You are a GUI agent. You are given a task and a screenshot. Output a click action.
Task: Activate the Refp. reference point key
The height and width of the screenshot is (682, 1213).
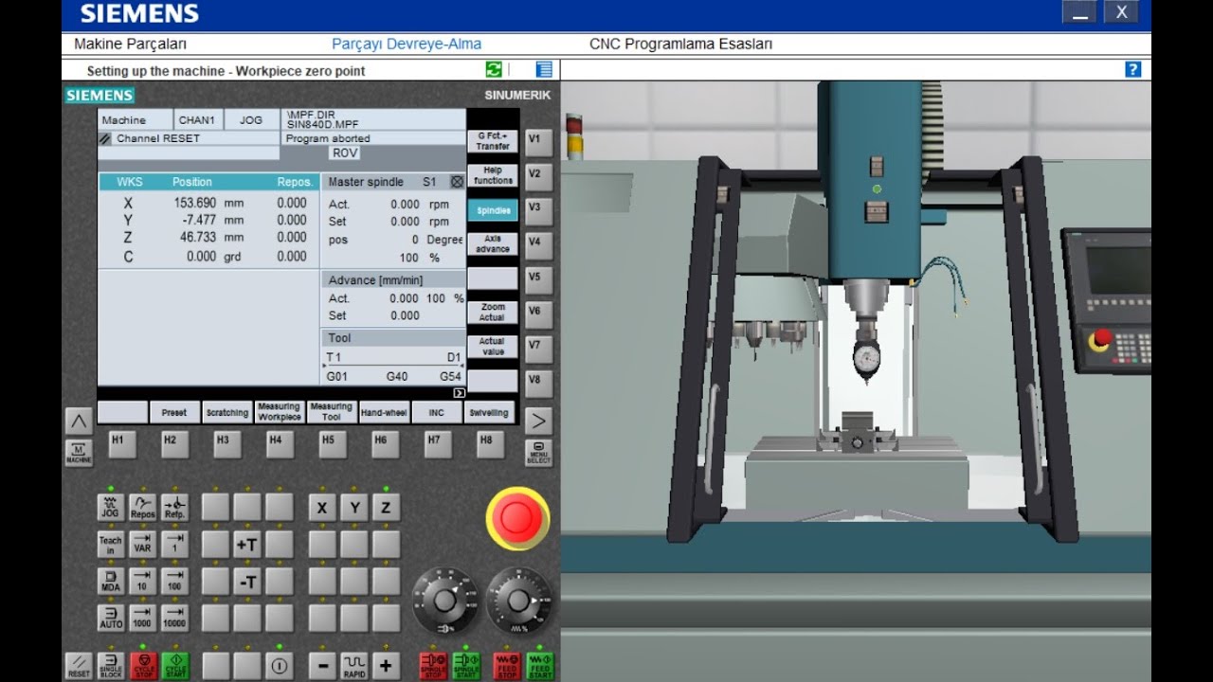[174, 507]
